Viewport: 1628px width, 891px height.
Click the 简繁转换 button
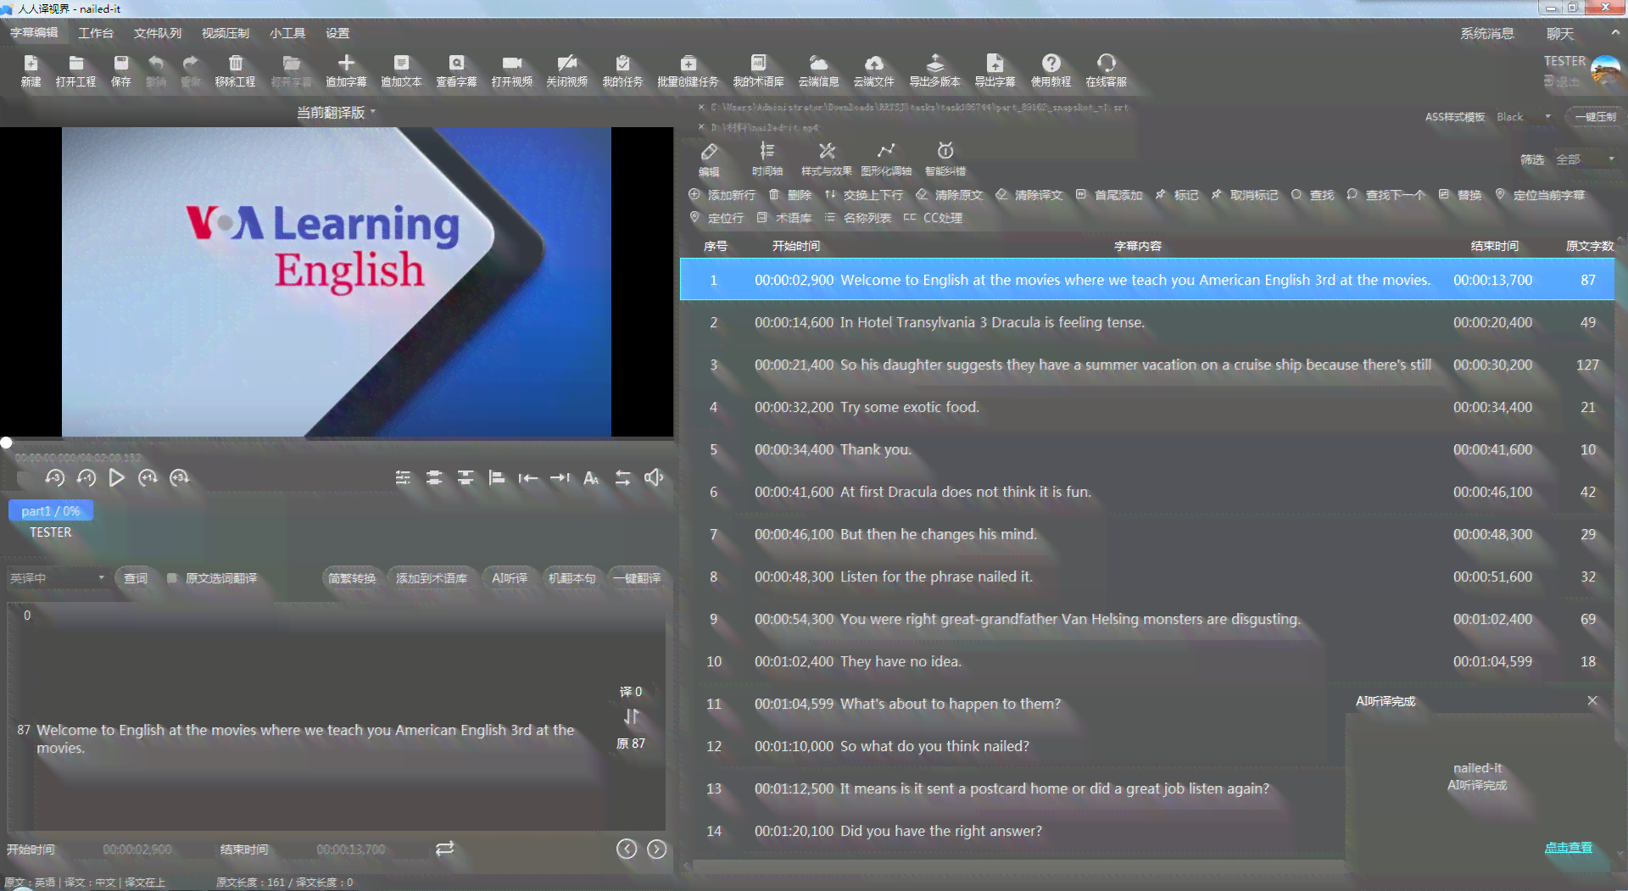coord(352,578)
